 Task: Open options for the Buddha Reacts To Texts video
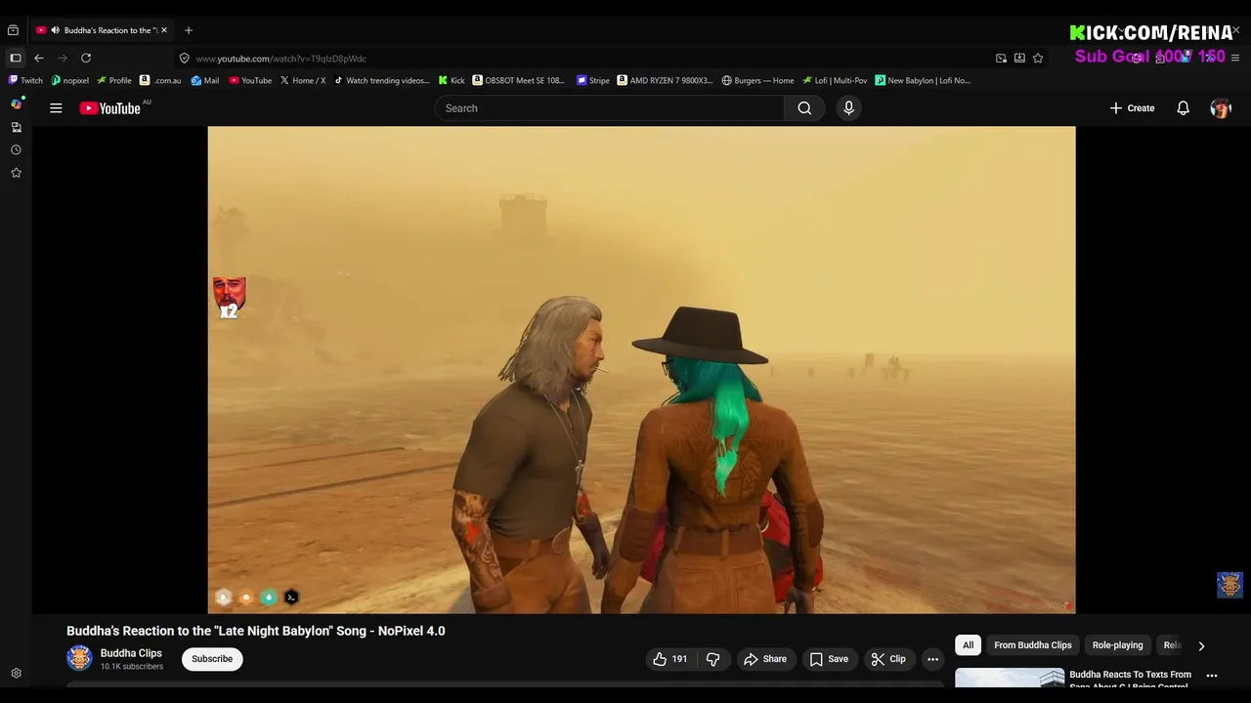pos(1212,676)
